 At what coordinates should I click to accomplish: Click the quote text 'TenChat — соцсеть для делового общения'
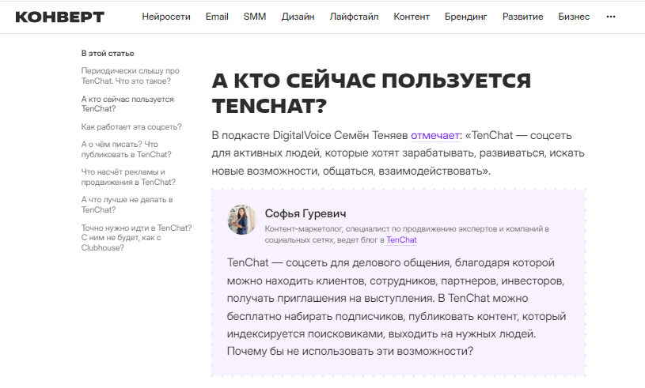338,263
